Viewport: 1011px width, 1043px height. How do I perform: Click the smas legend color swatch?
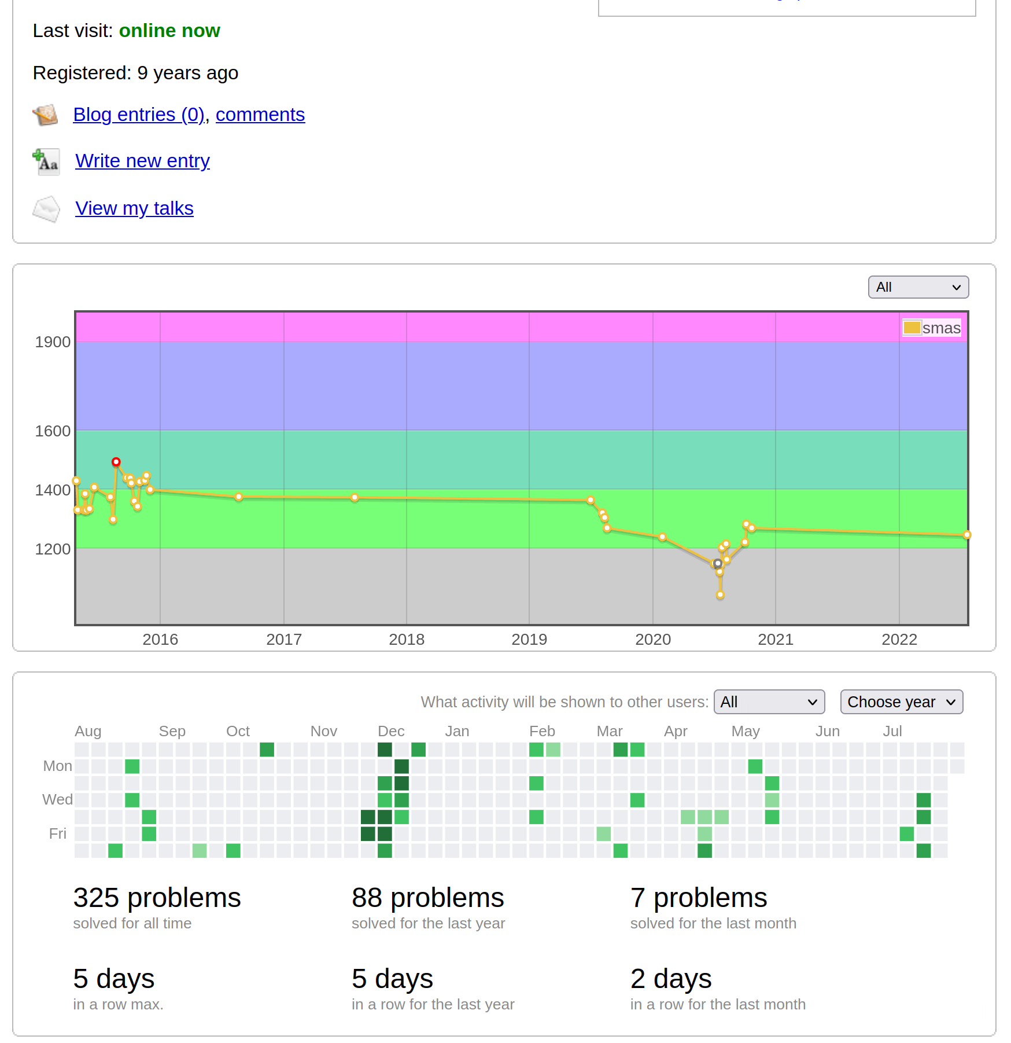click(912, 328)
